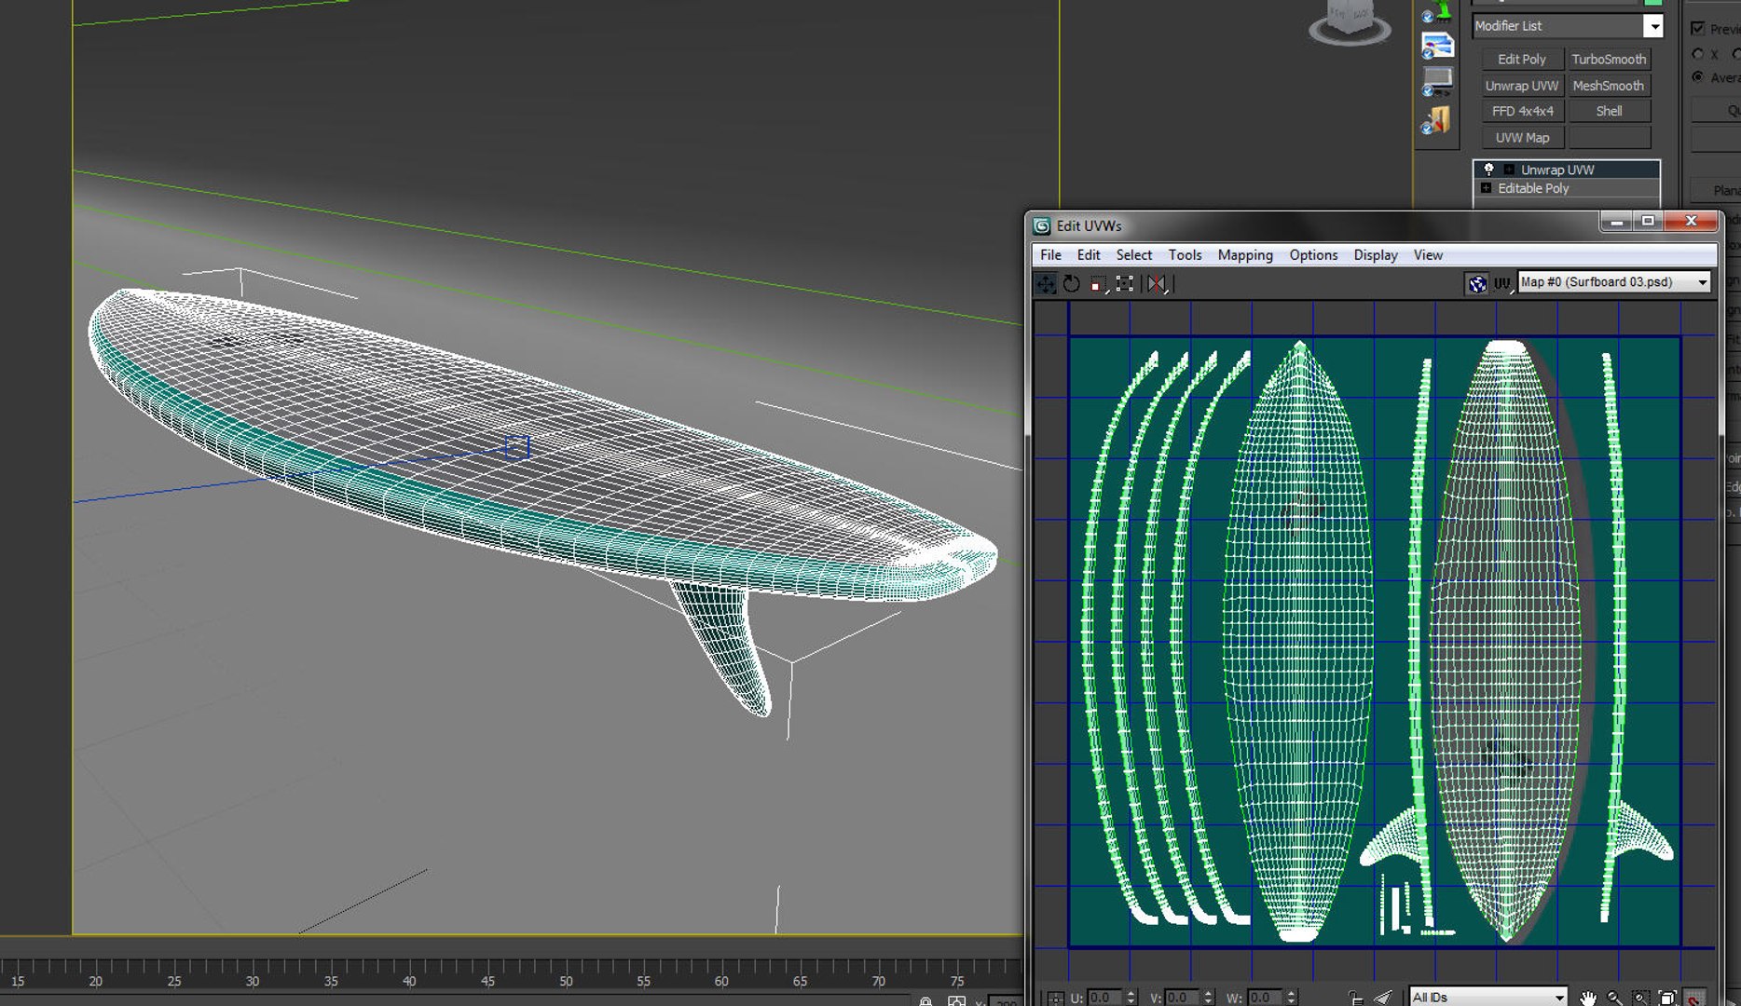Toggle Lock Selected Vertices padlock icon
Viewport: 1741px width, 1006px height.
(x=1356, y=998)
